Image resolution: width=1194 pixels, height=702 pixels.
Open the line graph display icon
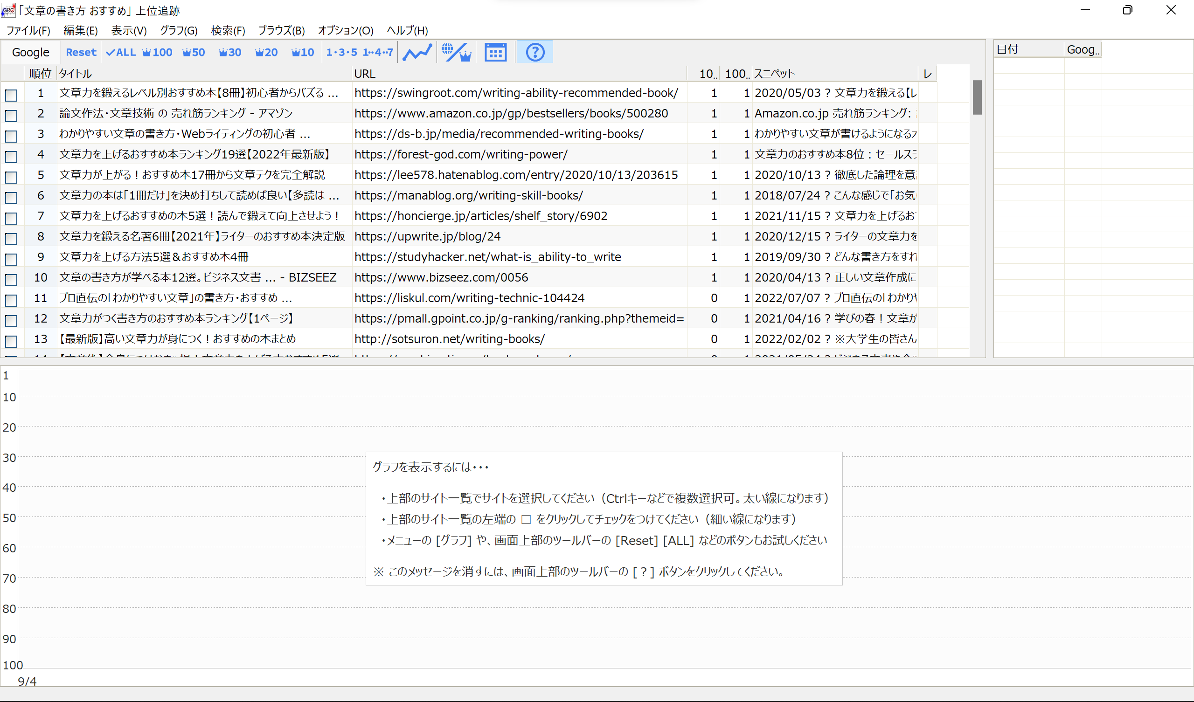(x=417, y=52)
